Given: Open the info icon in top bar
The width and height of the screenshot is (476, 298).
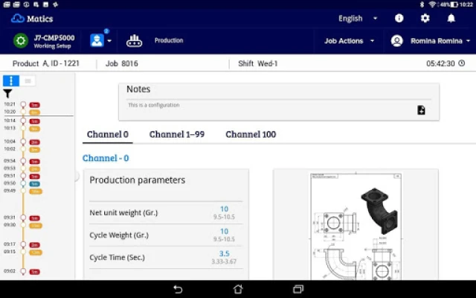Looking at the screenshot, I should [x=399, y=18].
